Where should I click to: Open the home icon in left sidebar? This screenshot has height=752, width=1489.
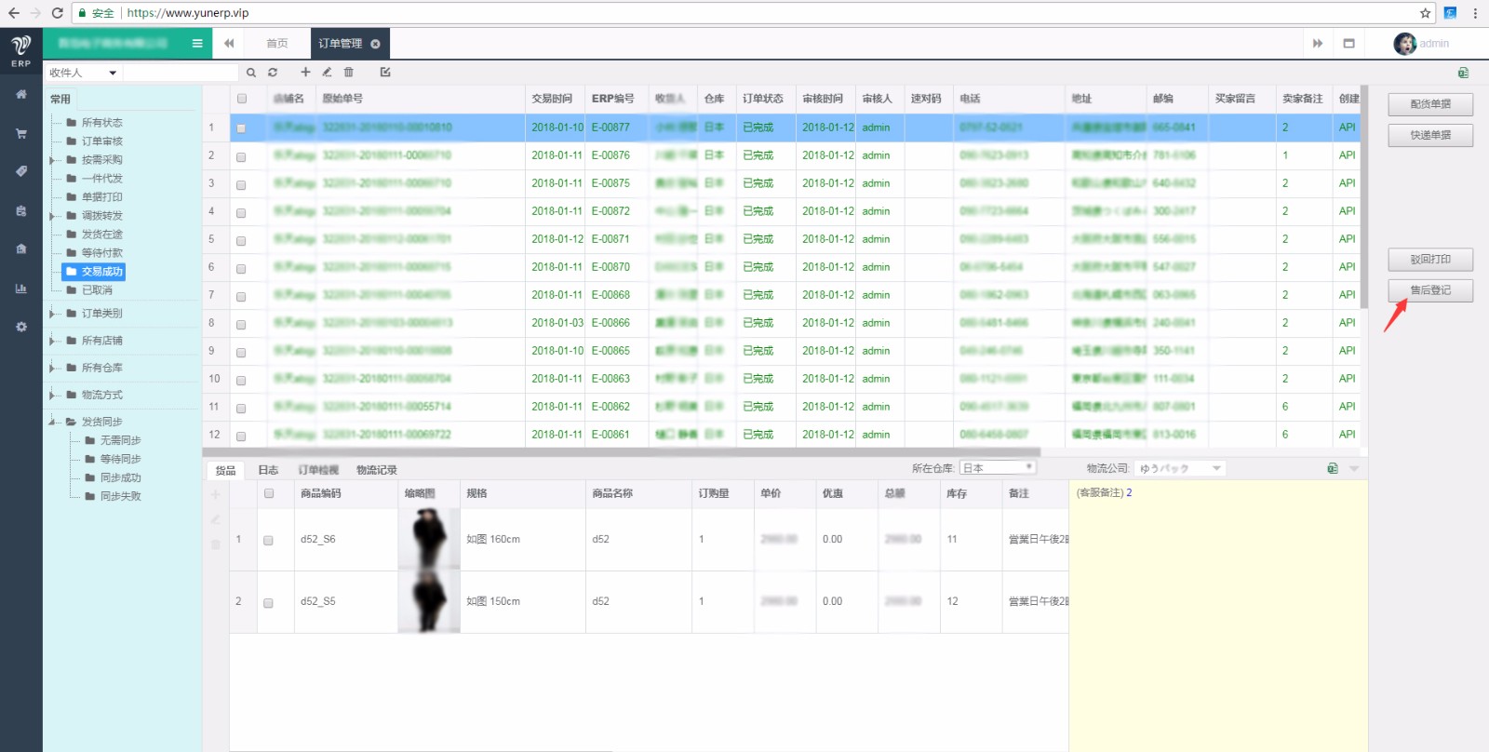pos(21,94)
